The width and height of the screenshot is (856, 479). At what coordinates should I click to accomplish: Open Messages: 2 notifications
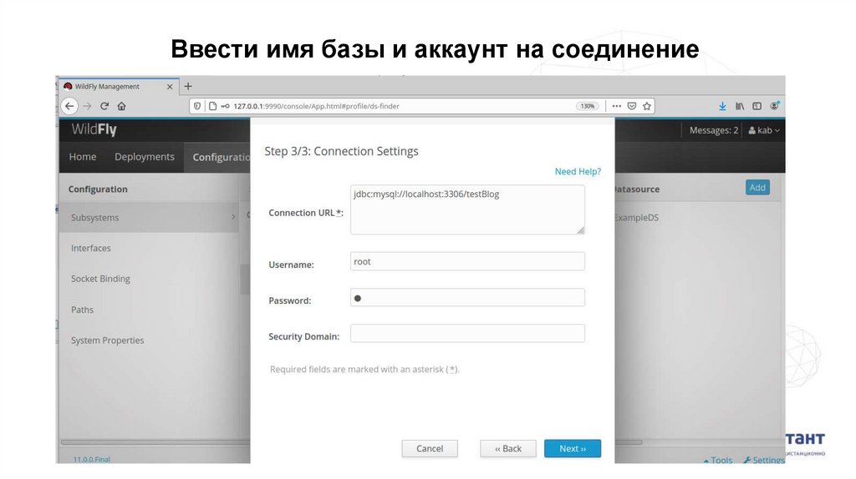[714, 130]
